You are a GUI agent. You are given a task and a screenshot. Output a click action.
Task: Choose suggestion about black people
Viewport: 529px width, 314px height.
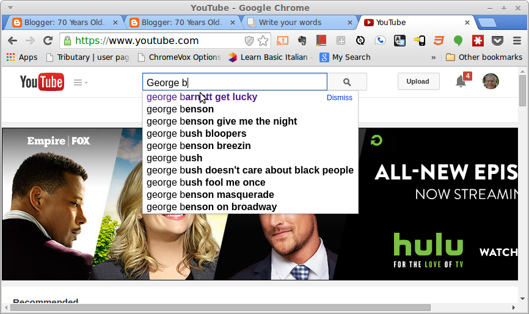(x=250, y=170)
